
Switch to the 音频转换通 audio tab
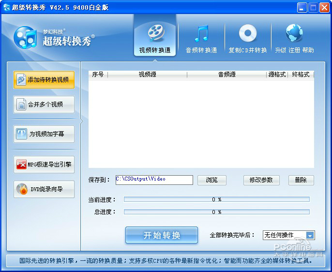coord(201,38)
